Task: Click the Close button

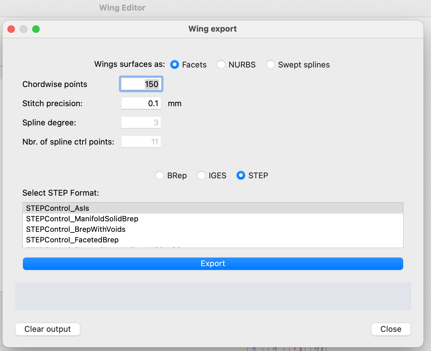Action: click(391, 329)
